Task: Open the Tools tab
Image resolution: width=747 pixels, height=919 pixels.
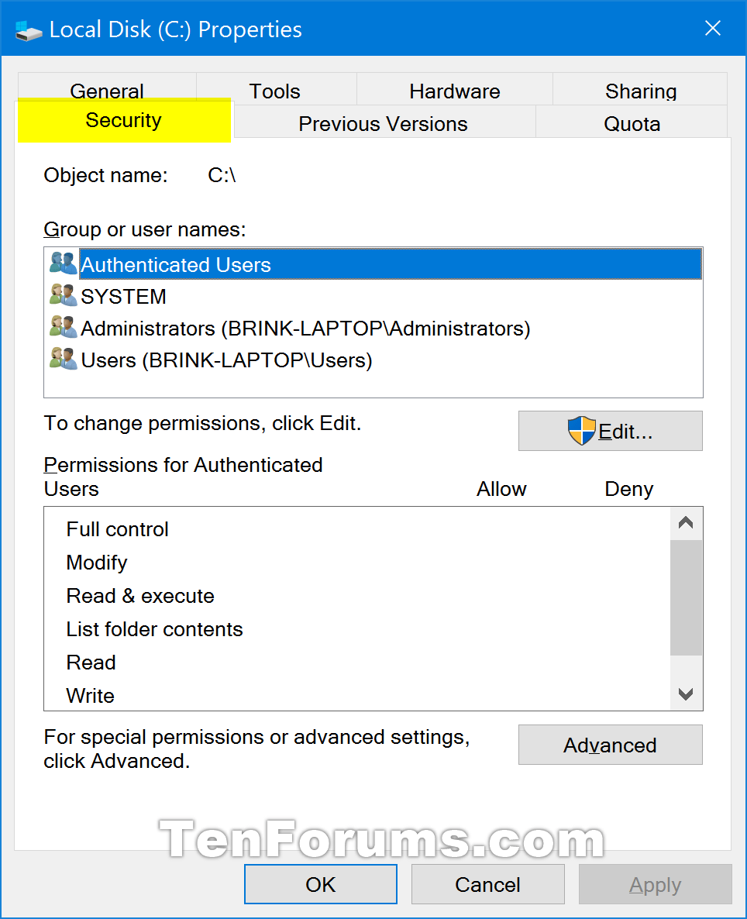Action: (274, 90)
